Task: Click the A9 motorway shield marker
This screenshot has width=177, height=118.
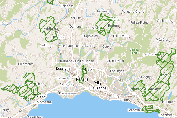Action: coord(121,80)
